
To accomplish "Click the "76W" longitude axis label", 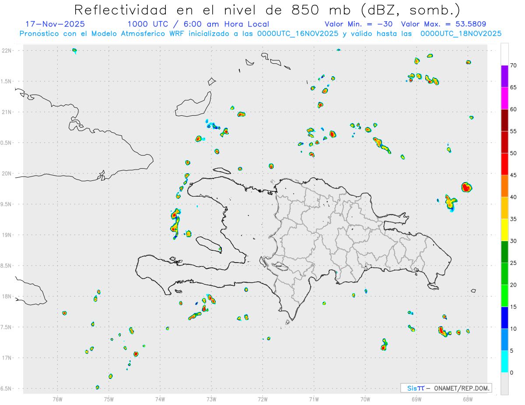I will pyautogui.click(x=57, y=399).
